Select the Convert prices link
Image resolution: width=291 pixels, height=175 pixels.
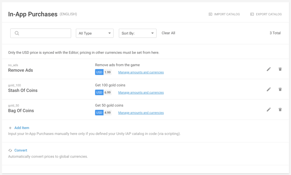pos(21,151)
